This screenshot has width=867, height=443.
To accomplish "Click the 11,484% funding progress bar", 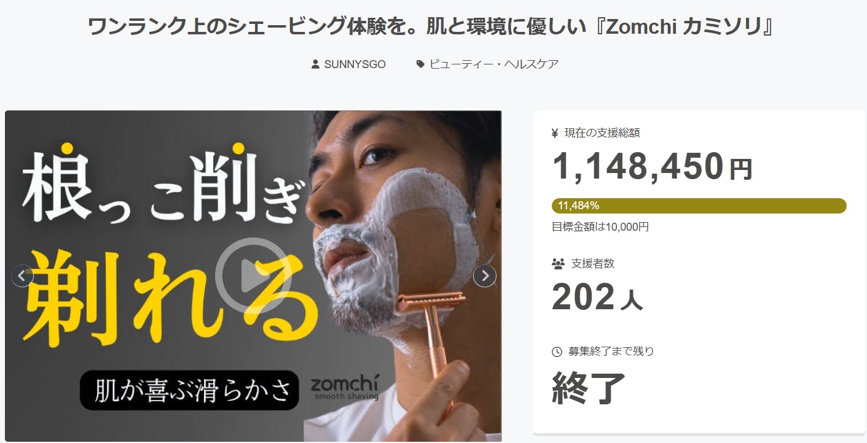I will tap(699, 206).
